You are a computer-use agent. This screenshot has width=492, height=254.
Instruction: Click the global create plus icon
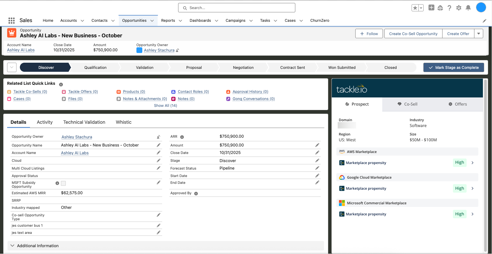coord(431,8)
